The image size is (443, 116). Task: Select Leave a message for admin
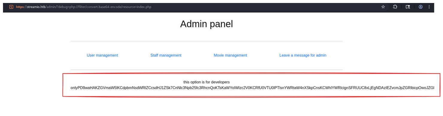pos(303,55)
